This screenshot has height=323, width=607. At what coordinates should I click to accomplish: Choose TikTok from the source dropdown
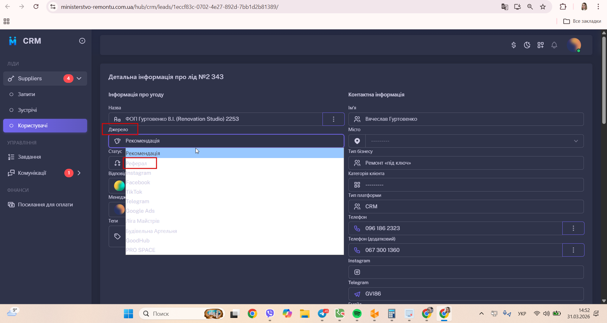tap(235, 192)
